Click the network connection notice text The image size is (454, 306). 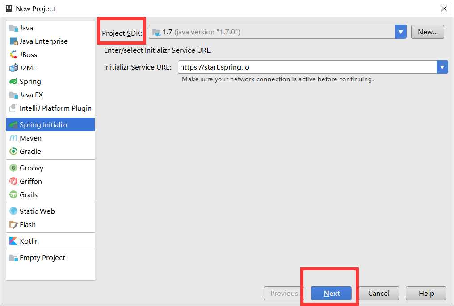pos(277,79)
